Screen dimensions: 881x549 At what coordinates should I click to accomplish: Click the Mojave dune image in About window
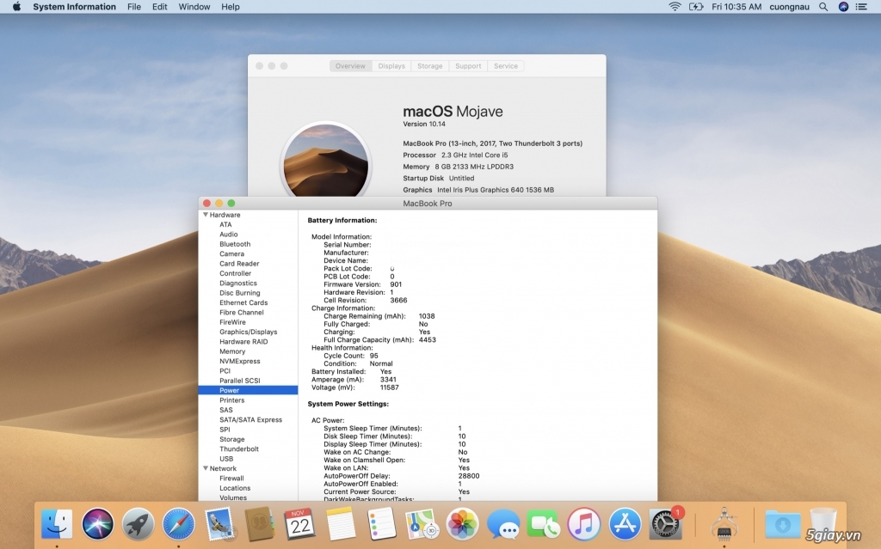325,161
